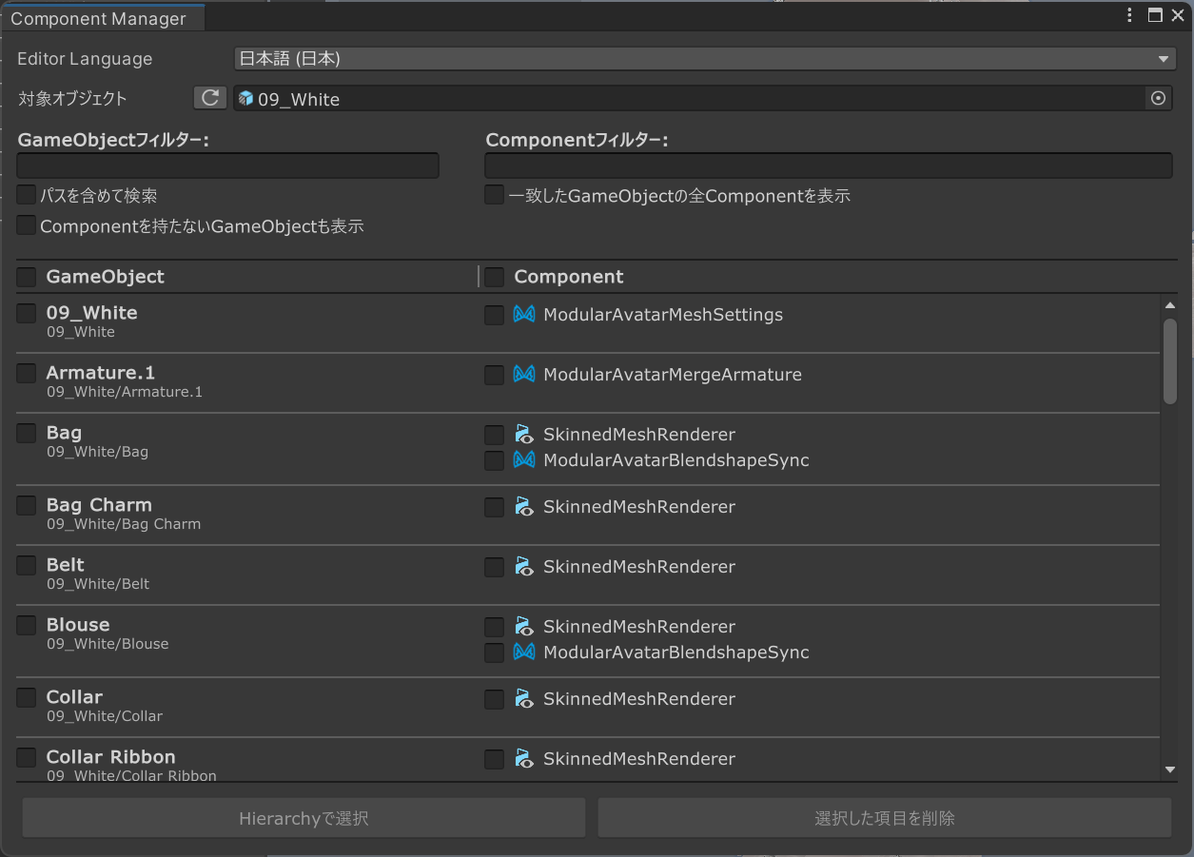Click SkinnedMeshRenderer icon in Collar Ribbon row
The image size is (1194, 857).
pos(523,758)
